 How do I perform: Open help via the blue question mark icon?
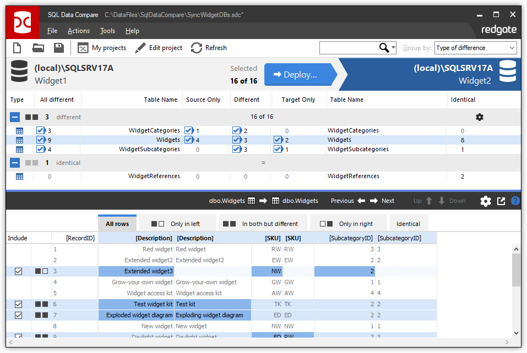pyautogui.click(x=515, y=201)
